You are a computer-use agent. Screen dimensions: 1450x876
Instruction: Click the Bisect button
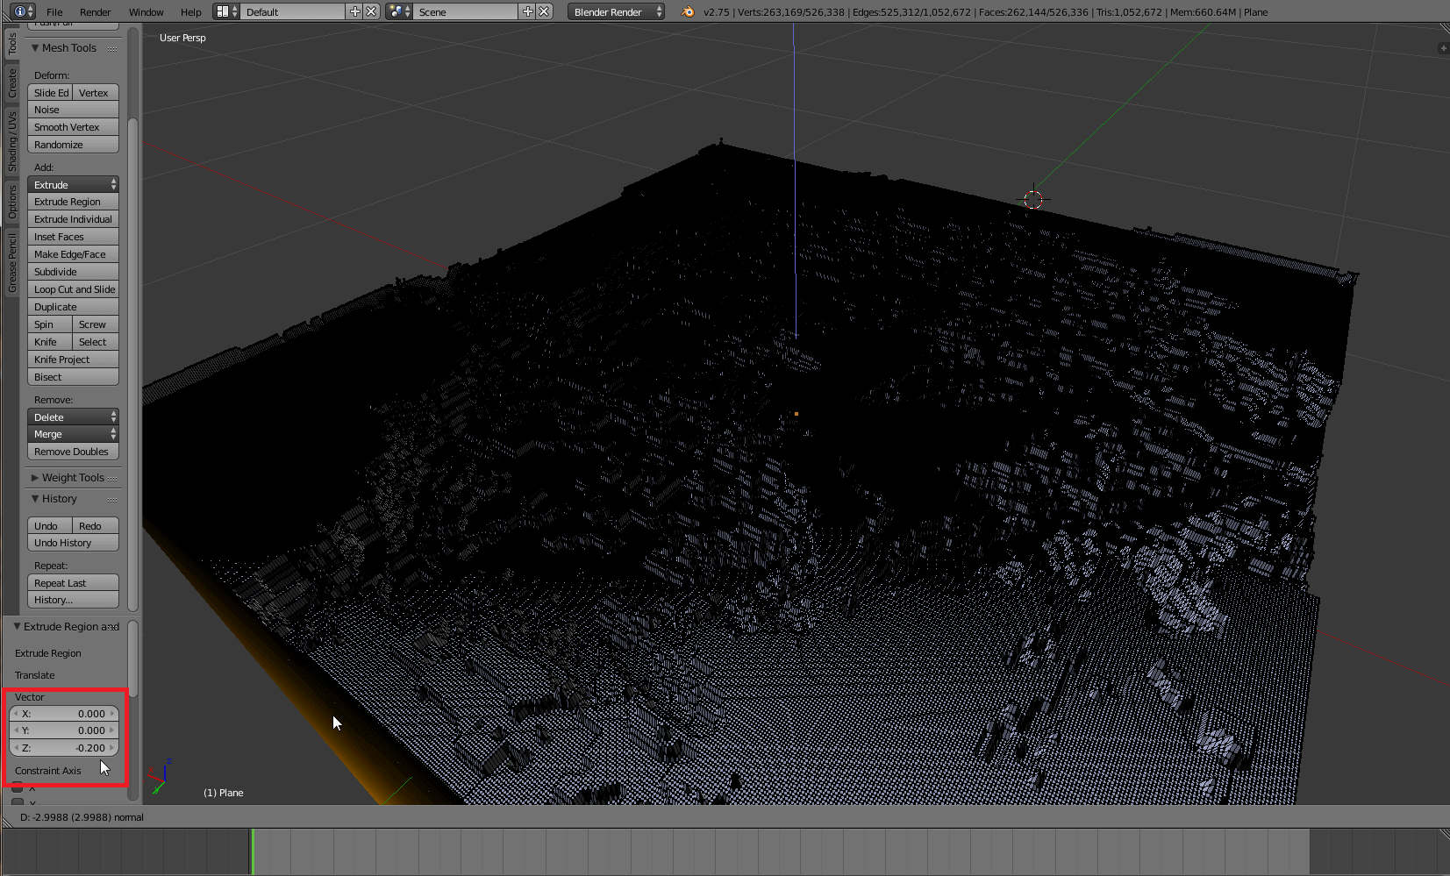(x=73, y=377)
